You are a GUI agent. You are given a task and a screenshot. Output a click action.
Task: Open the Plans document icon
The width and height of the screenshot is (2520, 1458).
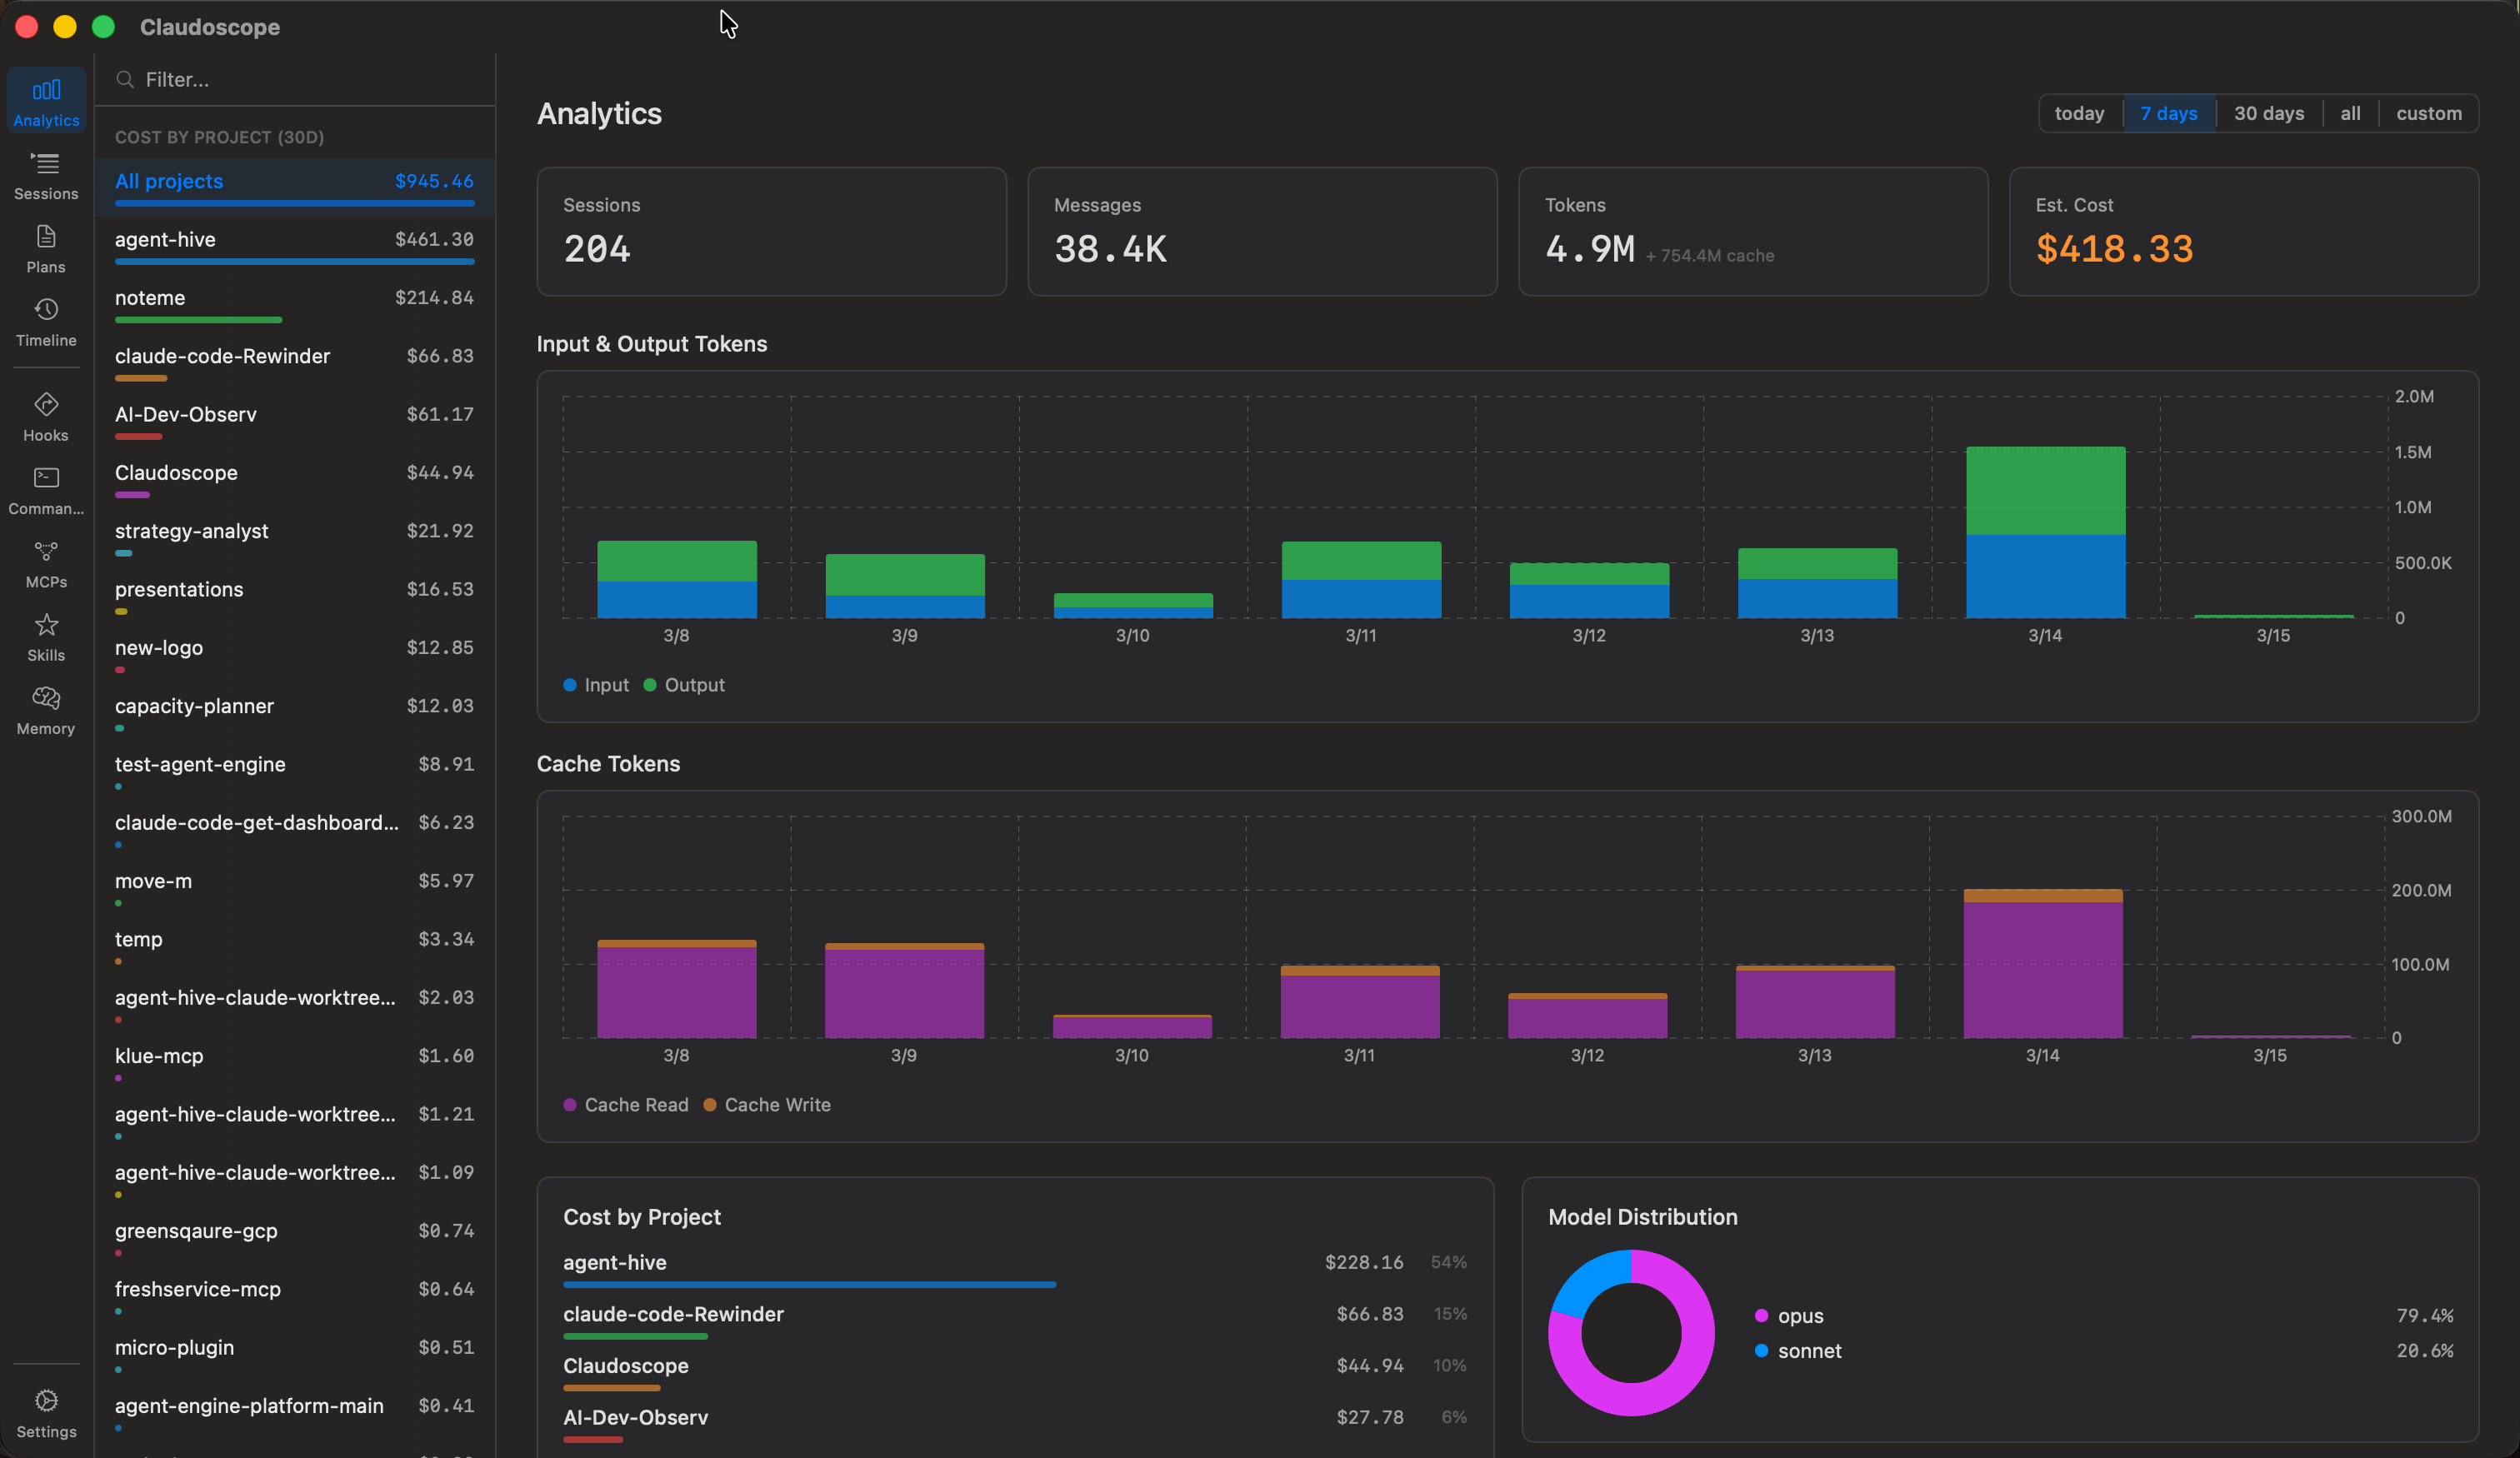tap(46, 248)
